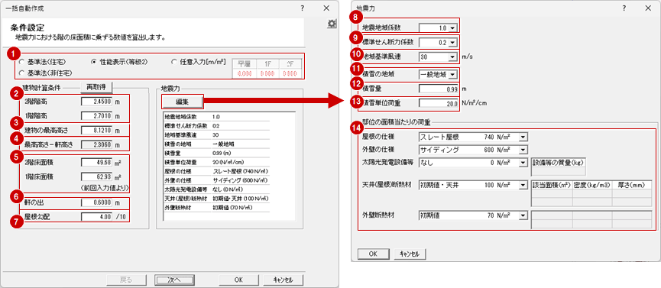Open the 天井(屋根)断熱材 dropdown
The height and width of the screenshot is (288, 661).
point(523,185)
